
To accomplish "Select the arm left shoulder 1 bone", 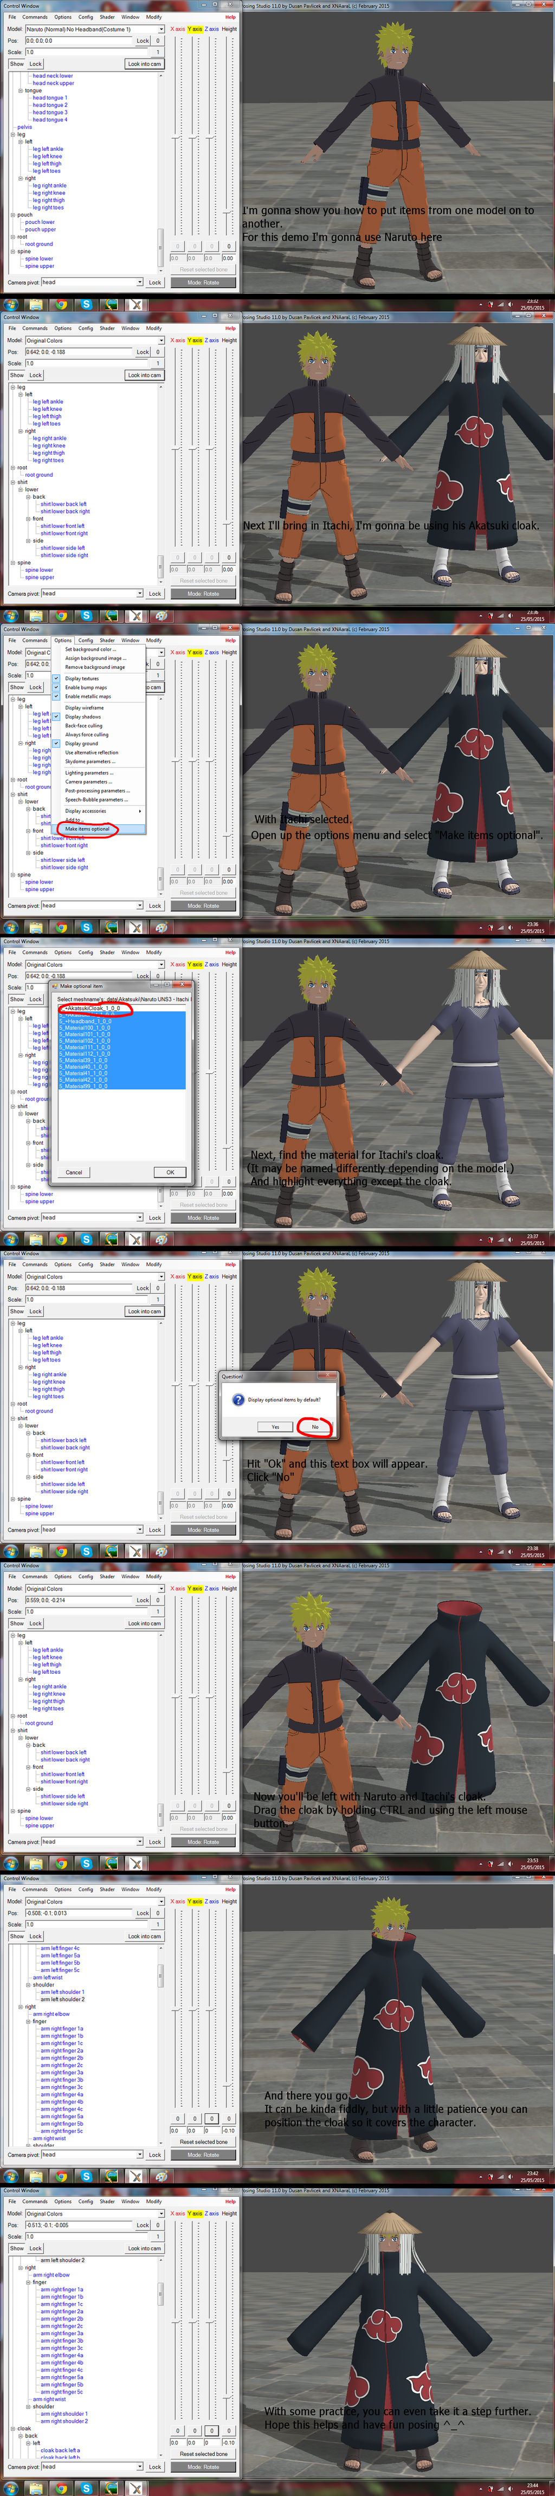I will click(x=62, y=1991).
